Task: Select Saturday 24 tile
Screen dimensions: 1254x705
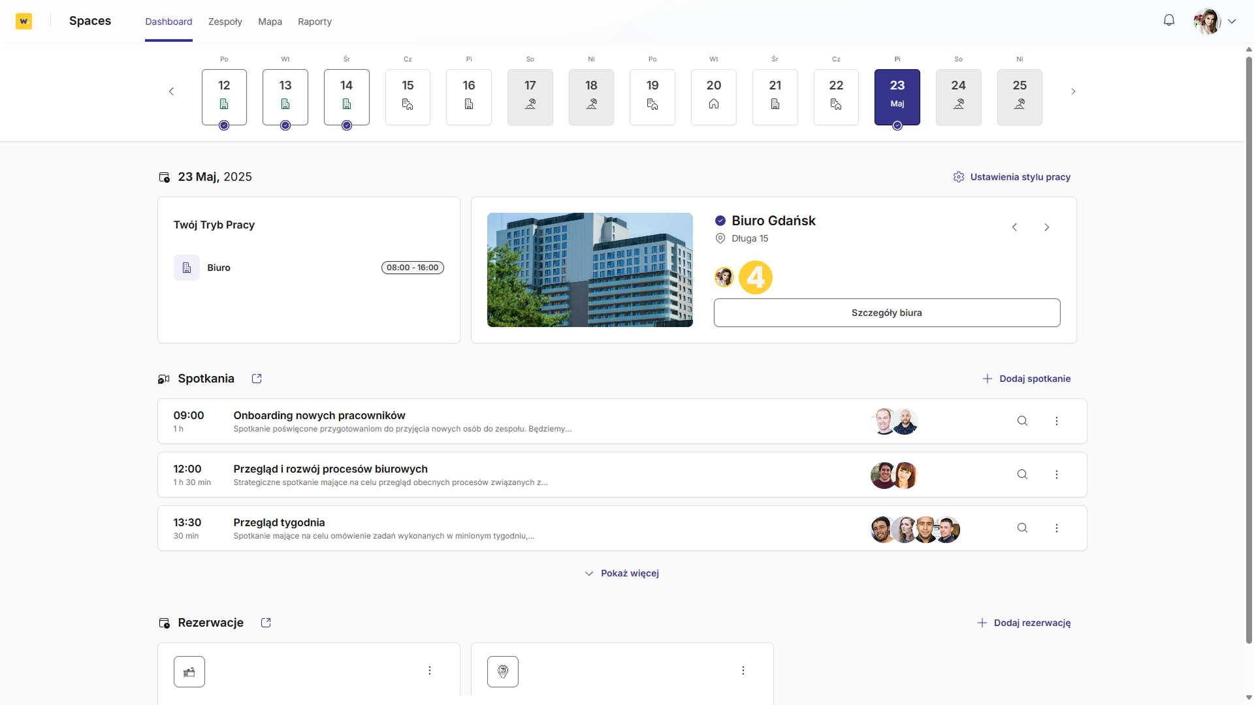Action: [959, 97]
